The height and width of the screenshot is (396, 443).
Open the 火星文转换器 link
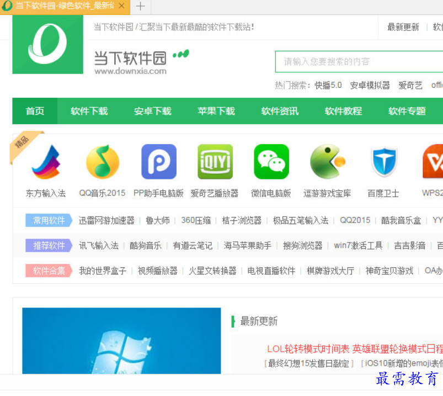click(212, 271)
